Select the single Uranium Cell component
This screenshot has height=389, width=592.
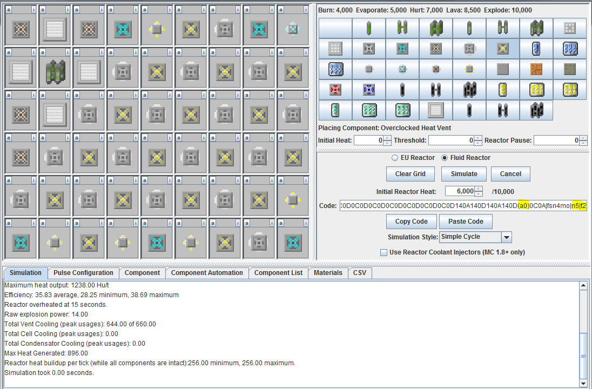368,28
